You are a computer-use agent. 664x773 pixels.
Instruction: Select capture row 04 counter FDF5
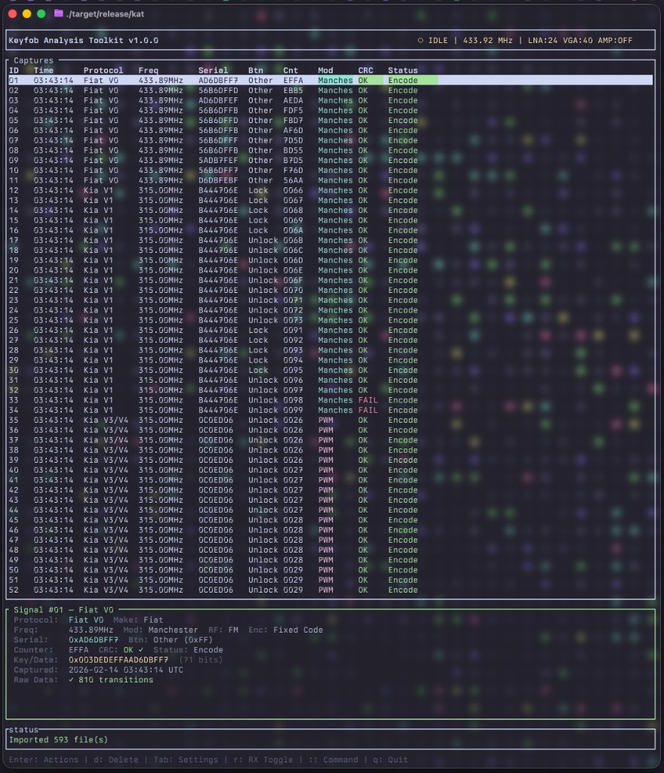coord(330,110)
